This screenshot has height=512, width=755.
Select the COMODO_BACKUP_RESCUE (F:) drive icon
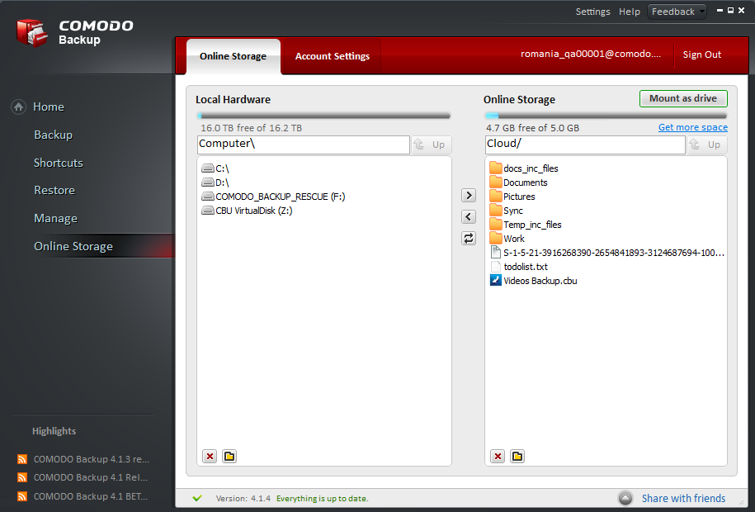[208, 197]
